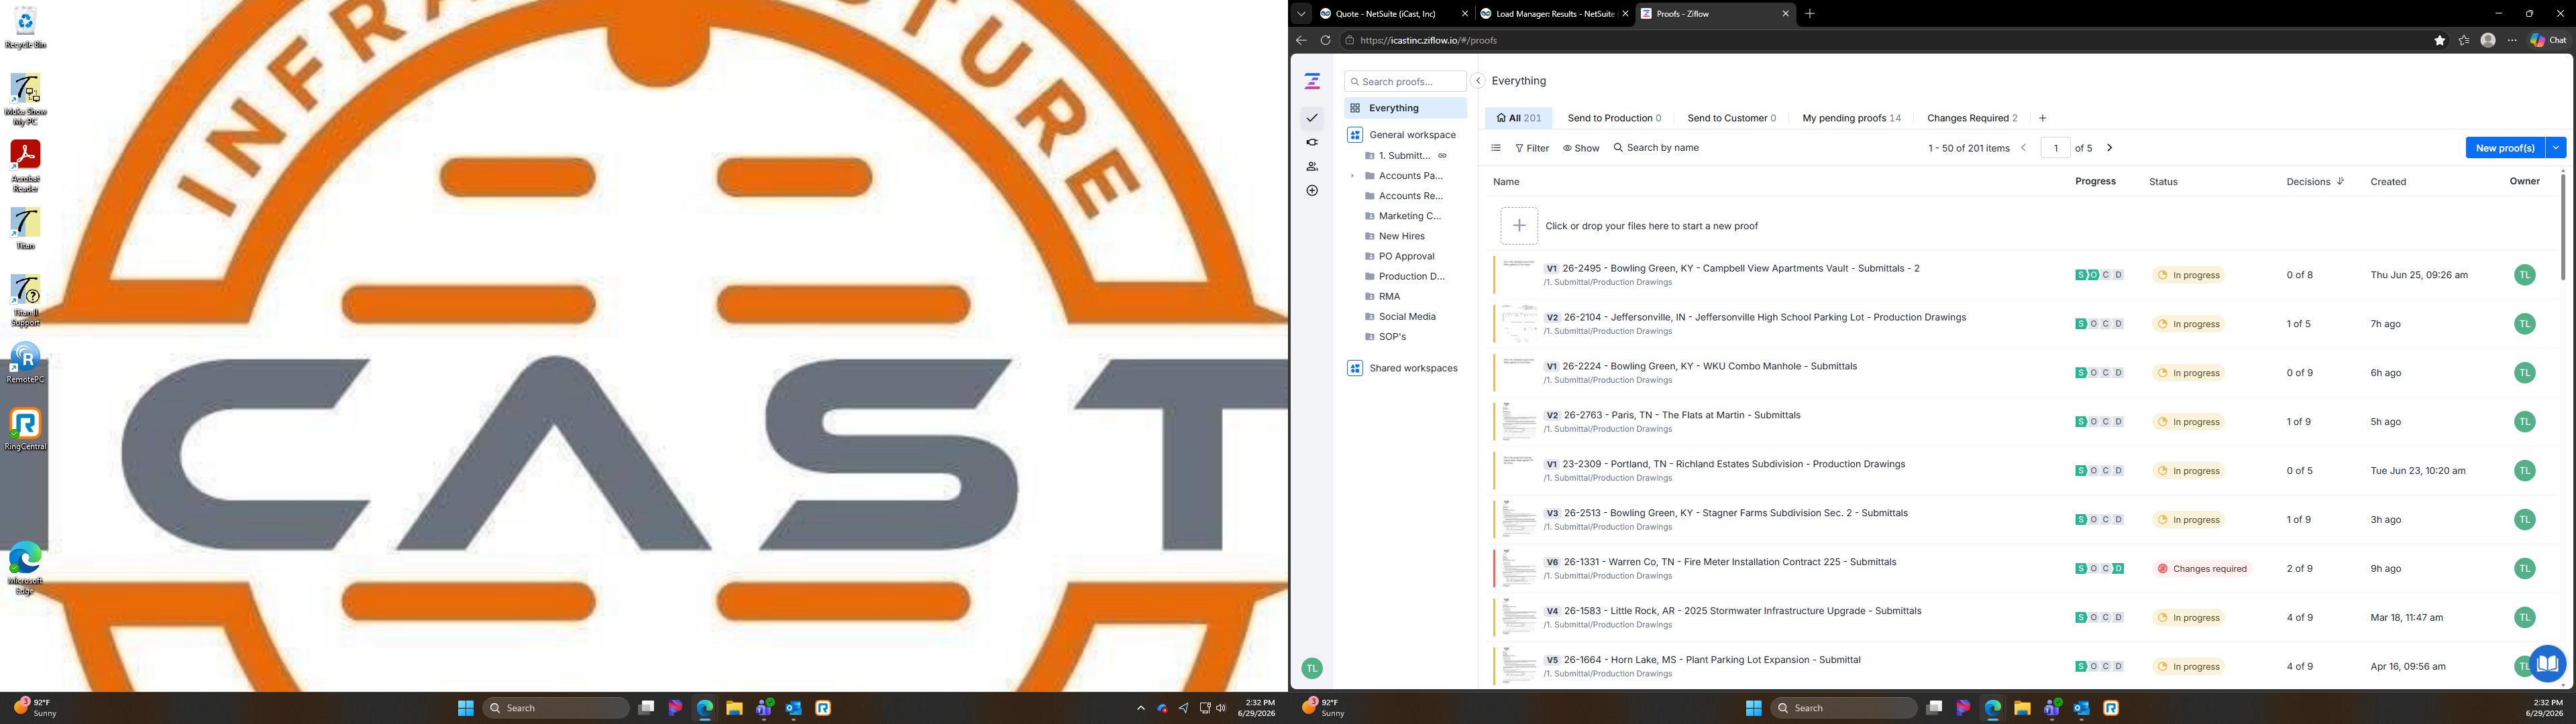Show hidden system tray icons chevron

click(1140, 708)
